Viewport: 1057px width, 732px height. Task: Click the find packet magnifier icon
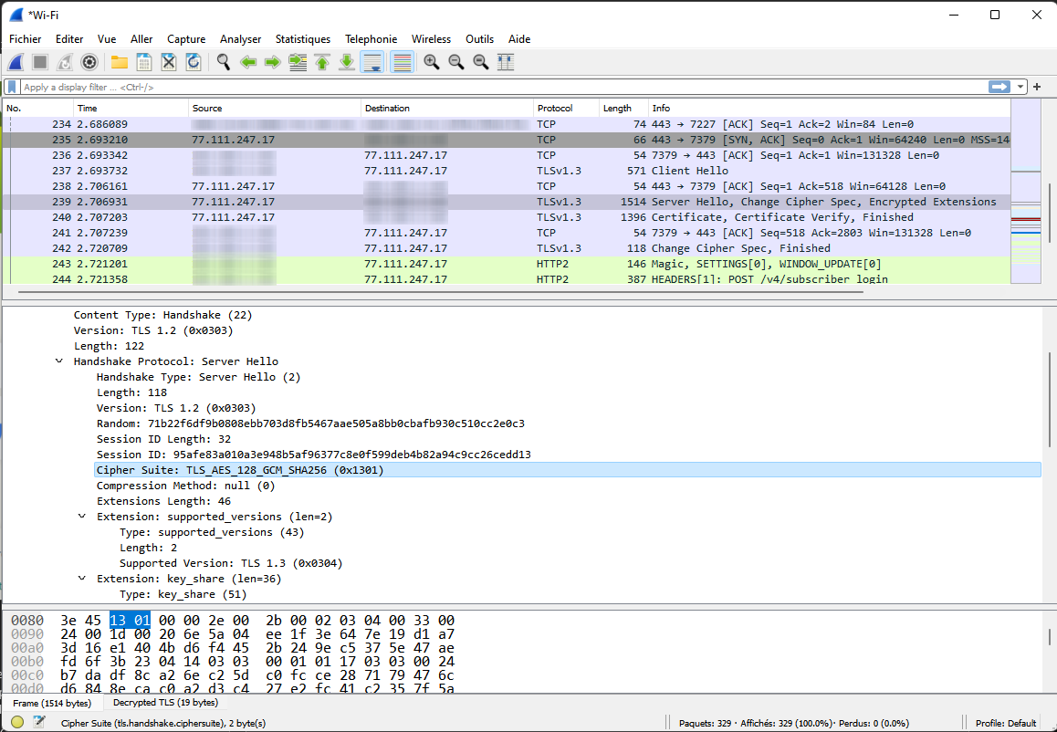pyautogui.click(x=223, y=63)
